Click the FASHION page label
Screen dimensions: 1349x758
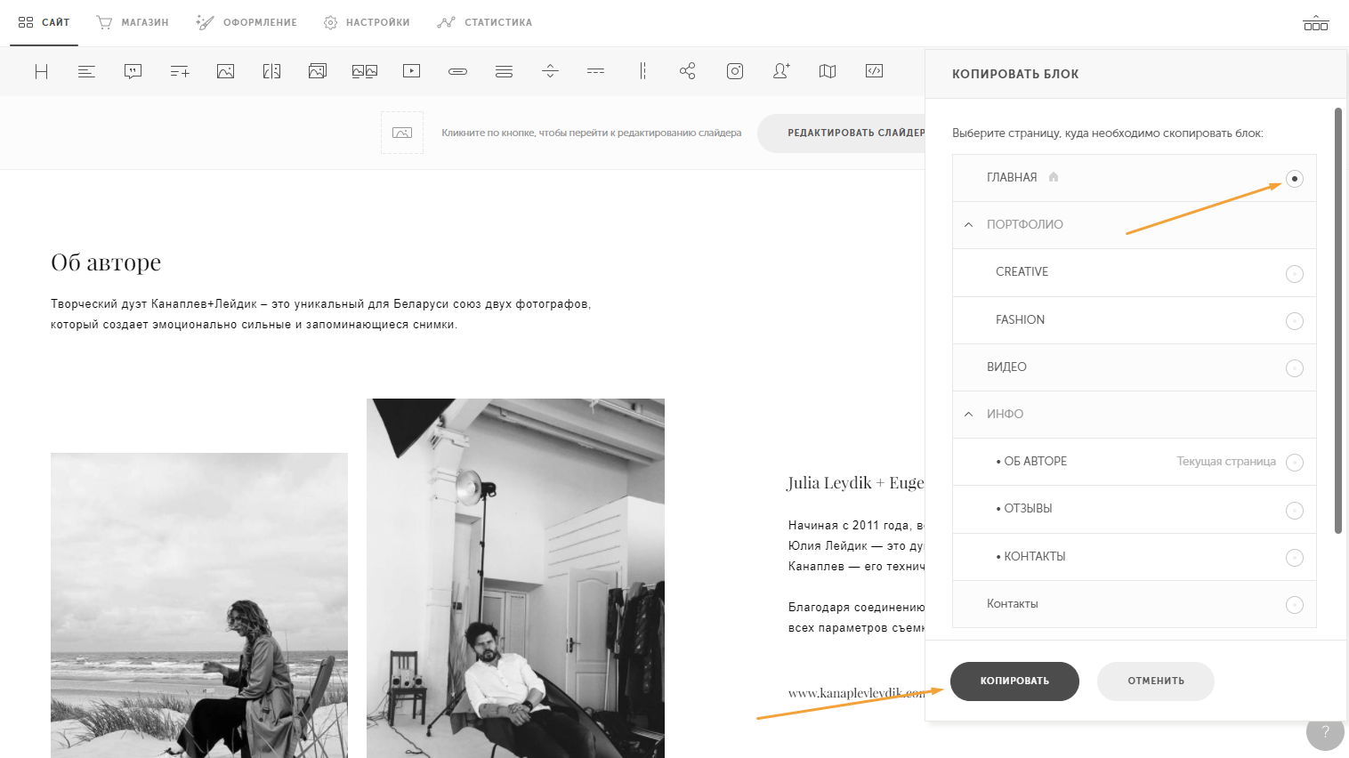click(x=1020, y=319)
